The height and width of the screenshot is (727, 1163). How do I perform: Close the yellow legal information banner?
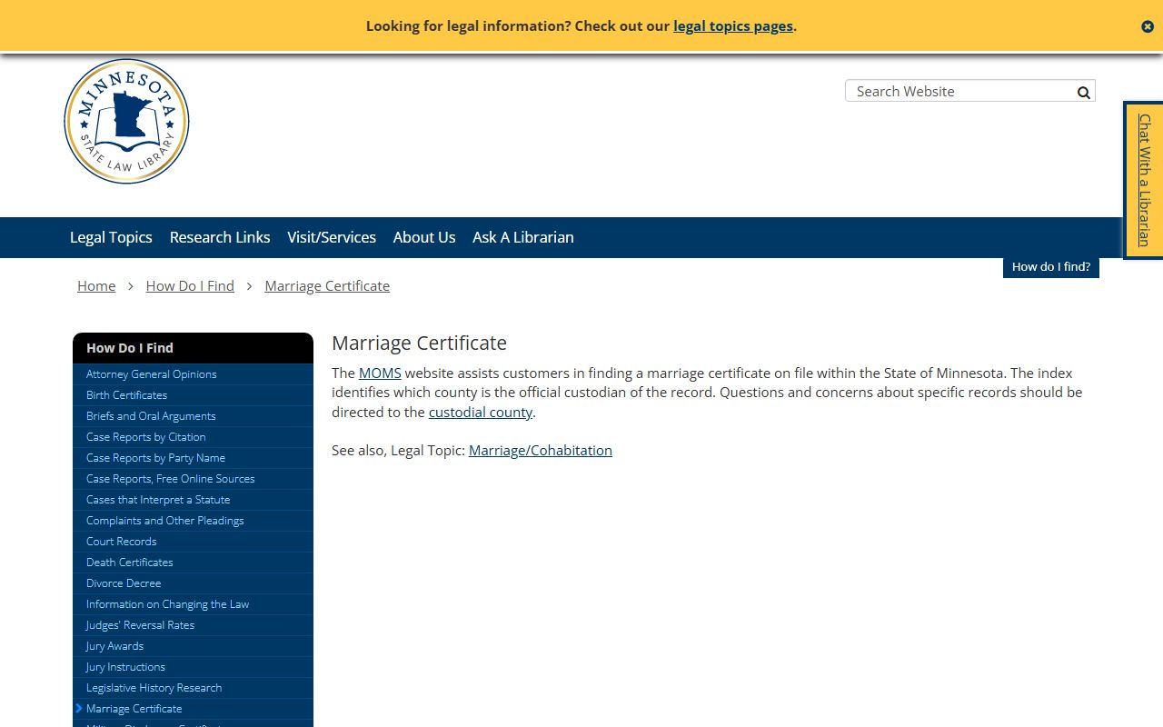tap(1148, 26)
